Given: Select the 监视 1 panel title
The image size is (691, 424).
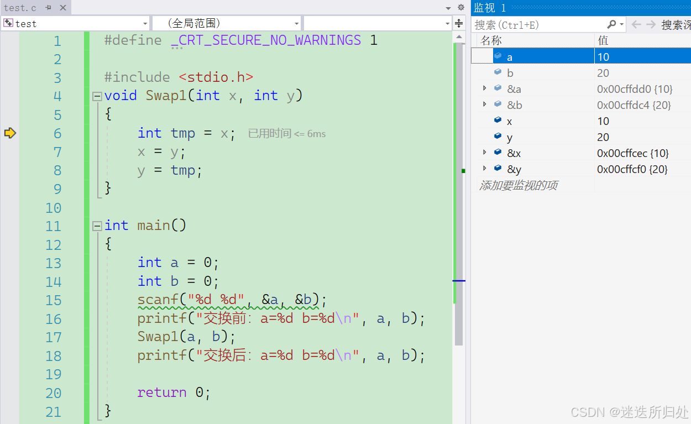Looking at the screenshot, I should [x=490, y=8].
